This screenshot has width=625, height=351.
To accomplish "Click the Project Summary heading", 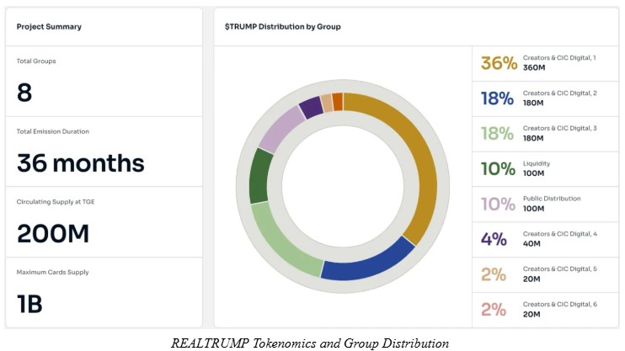I will tap(49, 27).
